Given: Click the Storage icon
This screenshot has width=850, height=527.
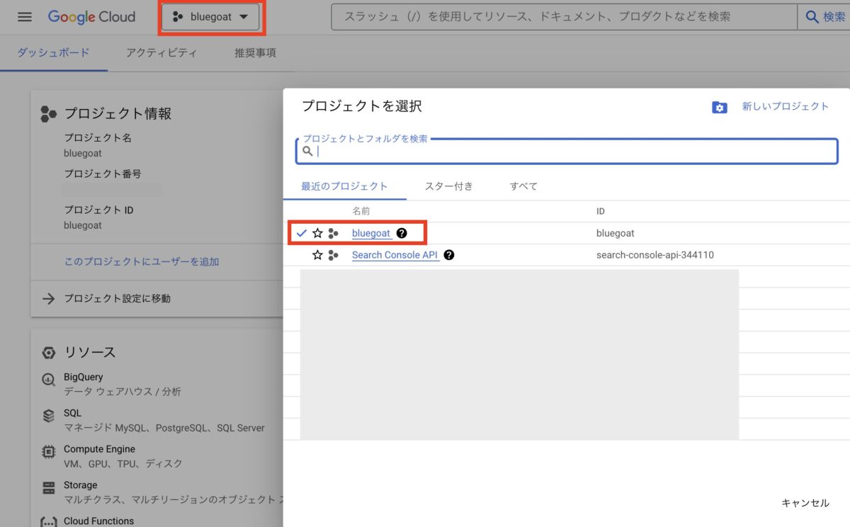Looking at the screenshot, I should pyautogui.click(x=49, y=487).
